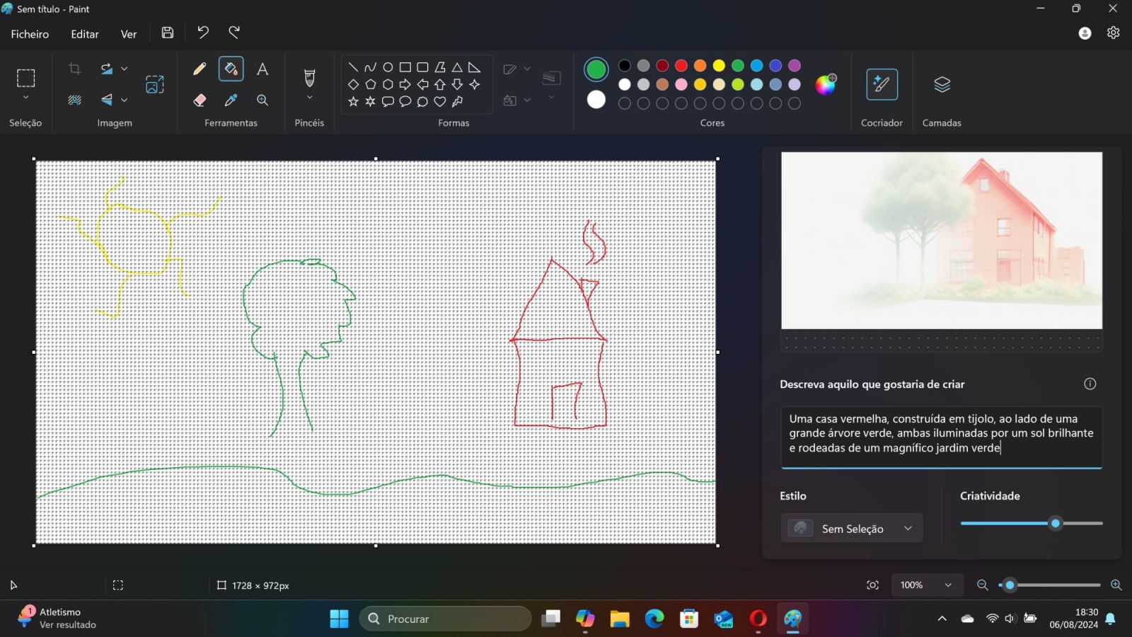Click the Zoom out magnifier
This screenshot has width=1132, height=637.
[x=982, y=585]
